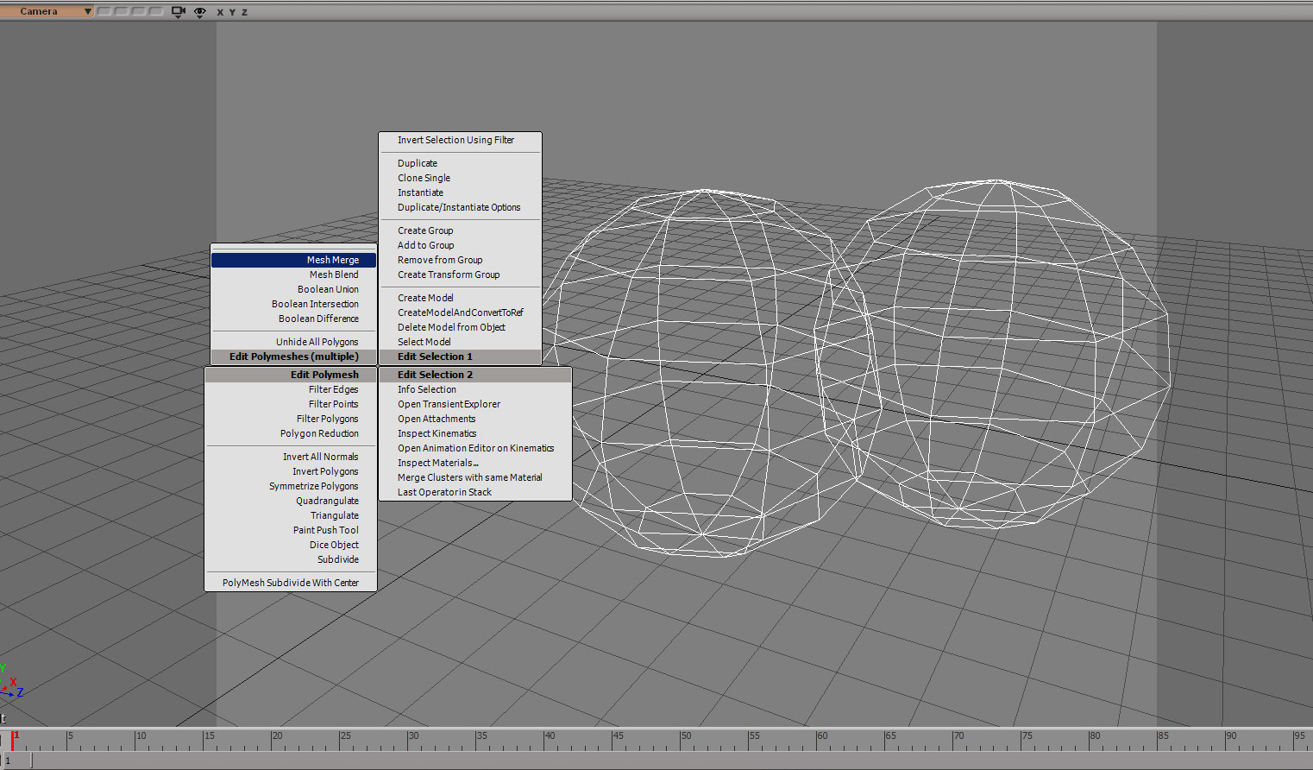
Task: Open Animation Editor on Kinematics
Action: pos(475,448)
